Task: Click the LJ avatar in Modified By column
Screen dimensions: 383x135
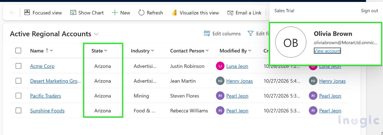Action: (220, 66)
